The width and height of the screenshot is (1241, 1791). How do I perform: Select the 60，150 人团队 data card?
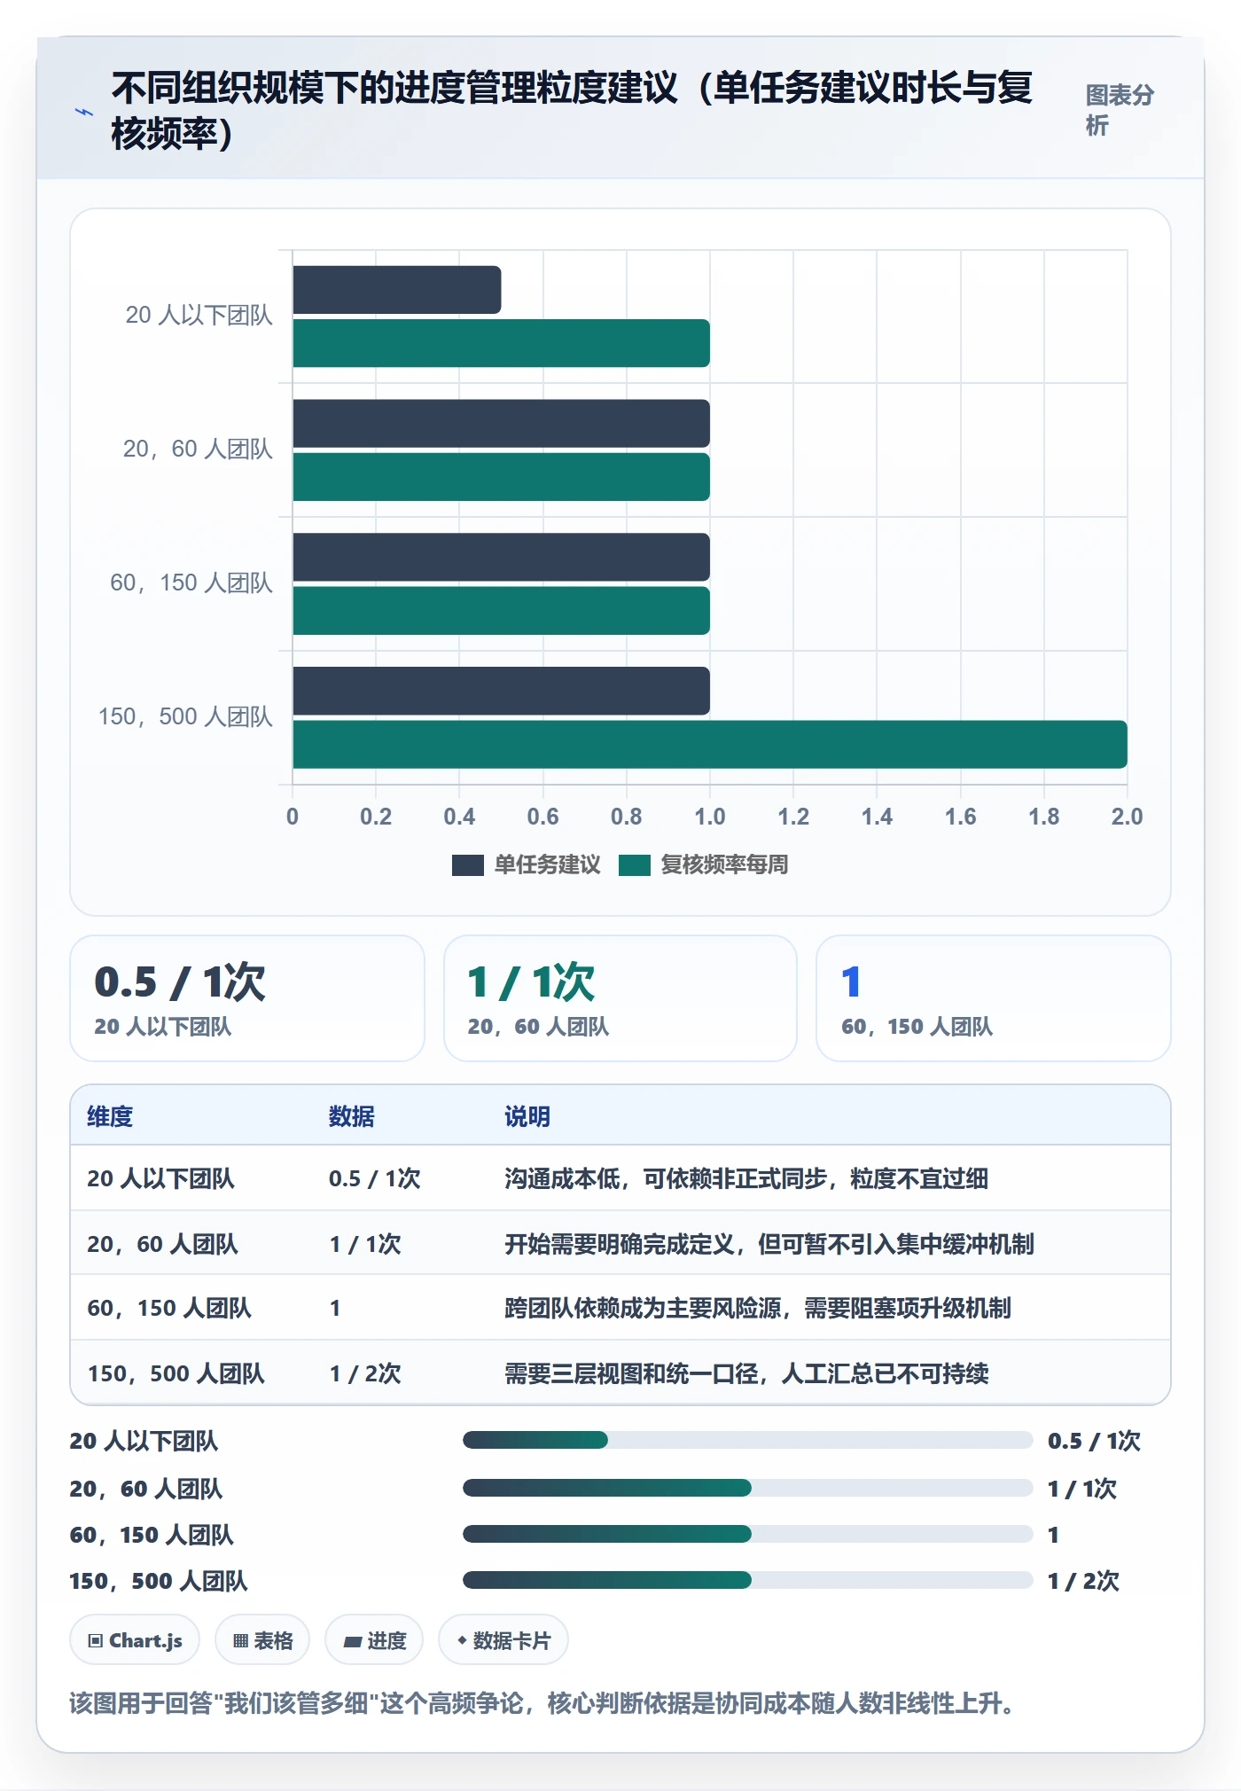(994, 998)
